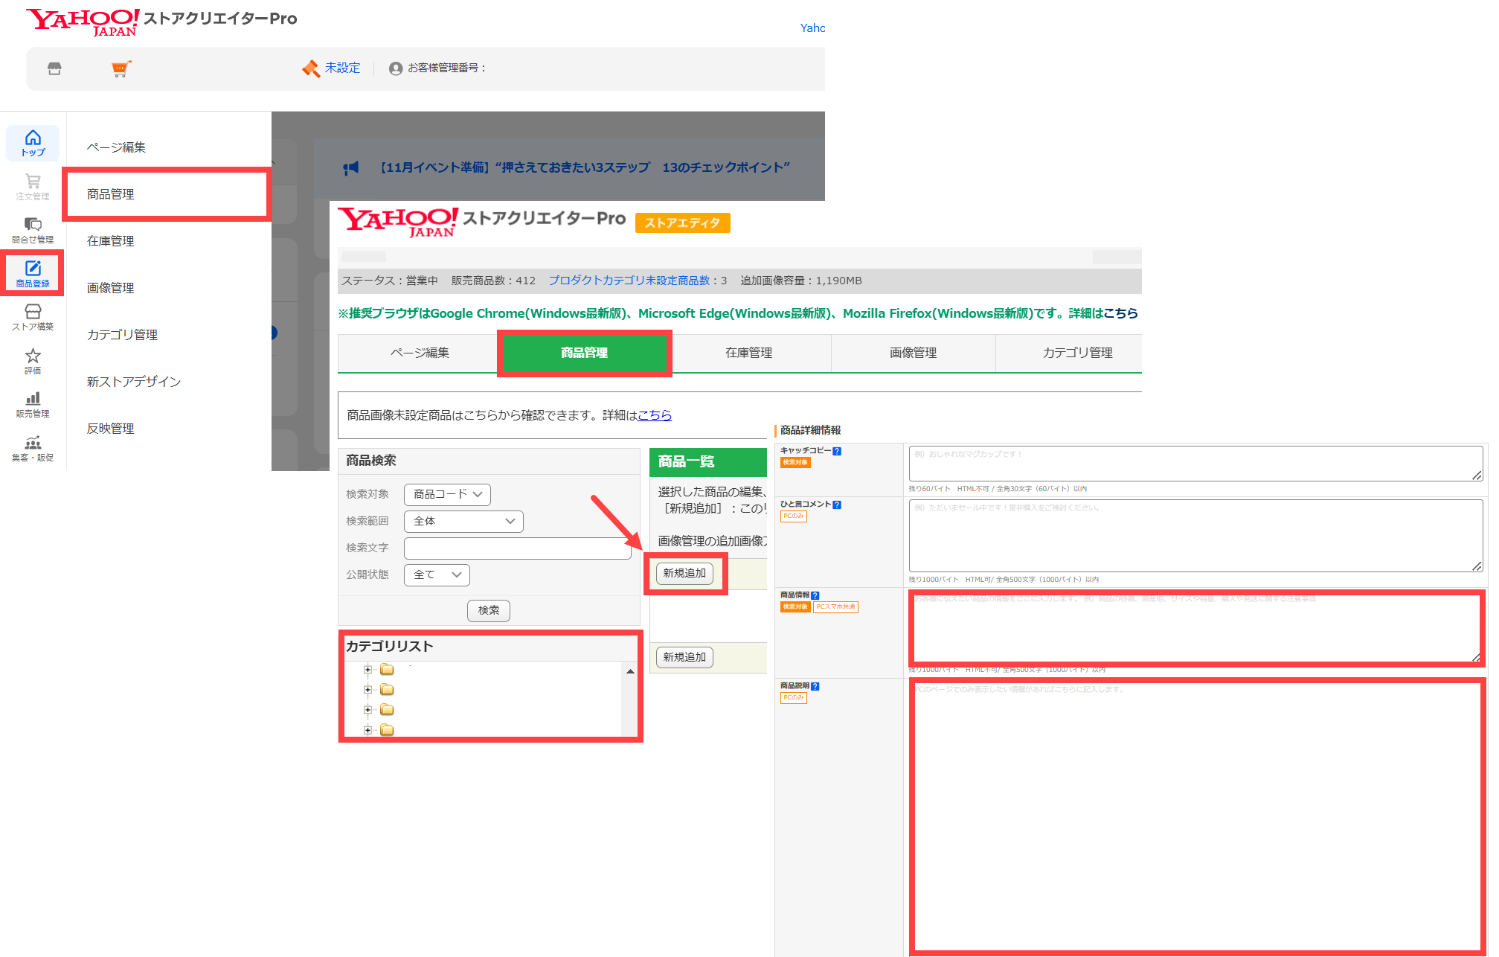
Task: Open the 検索範囲 全体 dropdown
Action: tap(463, 521)
